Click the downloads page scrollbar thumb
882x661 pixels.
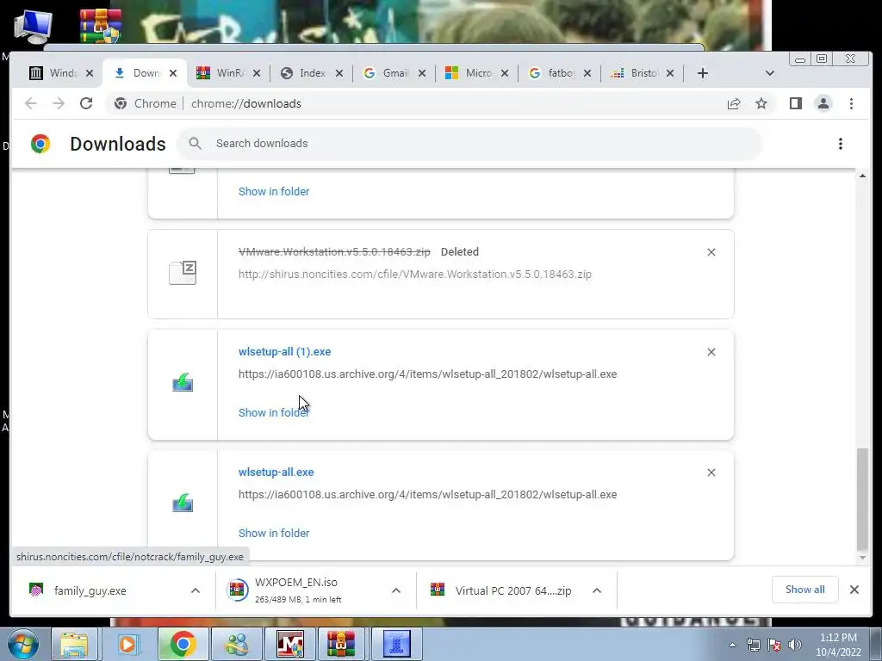click(861, 499)
